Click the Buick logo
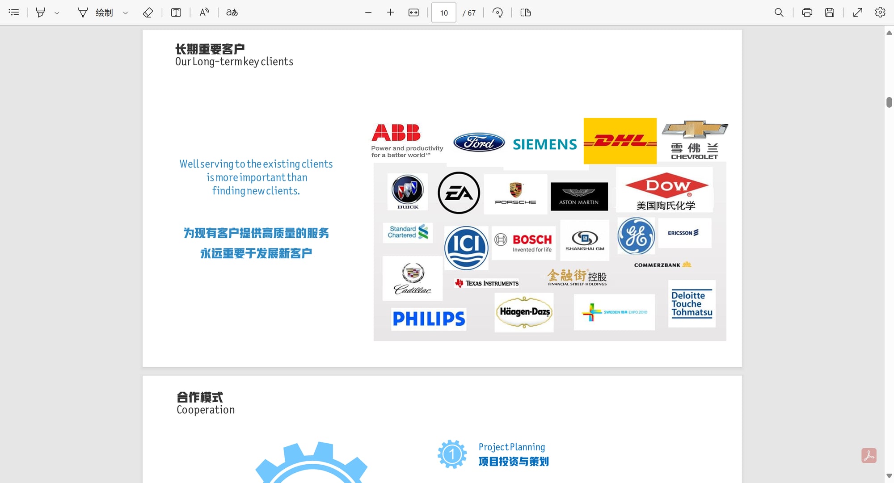The image size is (894, 483). coord(408,192)
